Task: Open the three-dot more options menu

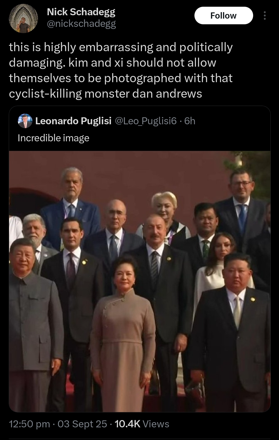Action: click(x=265, y=16)
